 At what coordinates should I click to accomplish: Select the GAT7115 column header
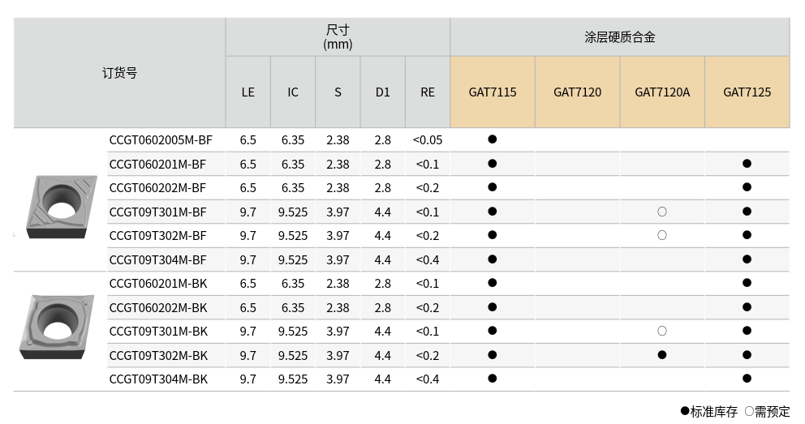coord(493,92)
